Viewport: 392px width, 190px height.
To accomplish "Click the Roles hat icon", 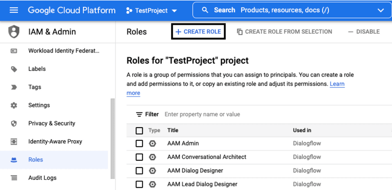I will point(14,160).
